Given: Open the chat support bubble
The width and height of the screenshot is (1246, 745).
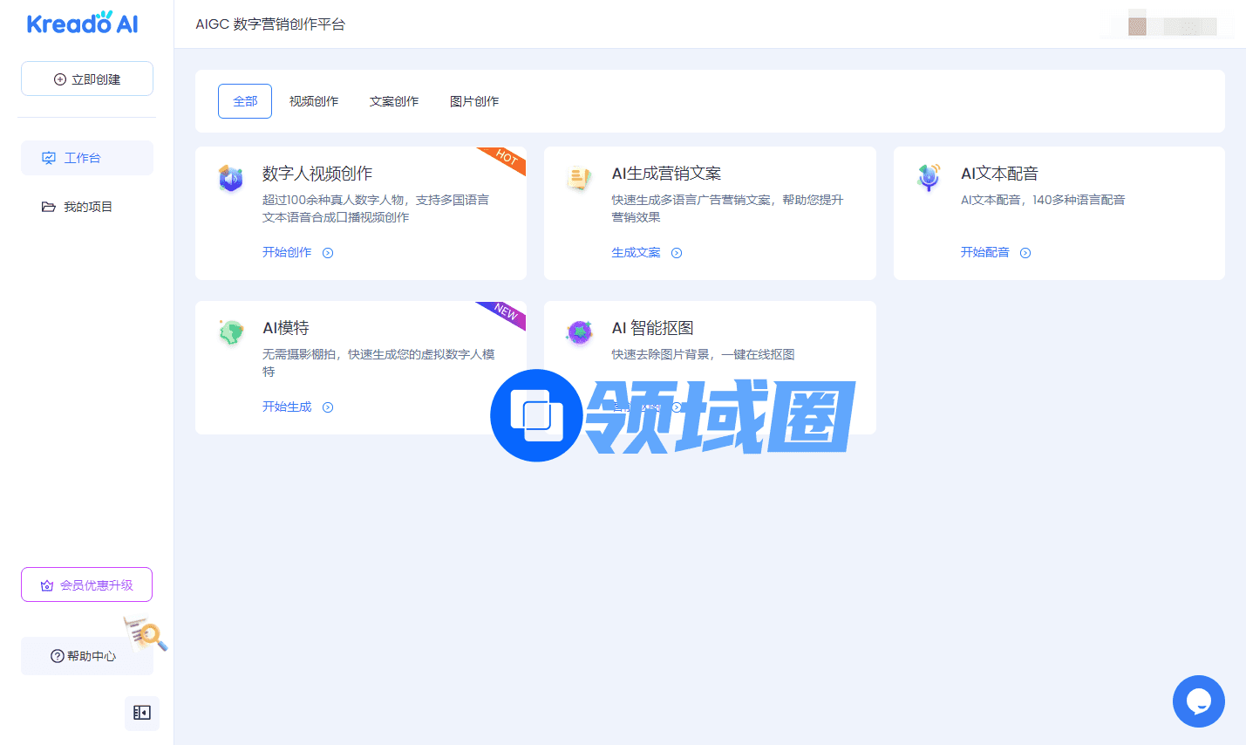Looking at the screenshot, I should tap(1198, 701).
